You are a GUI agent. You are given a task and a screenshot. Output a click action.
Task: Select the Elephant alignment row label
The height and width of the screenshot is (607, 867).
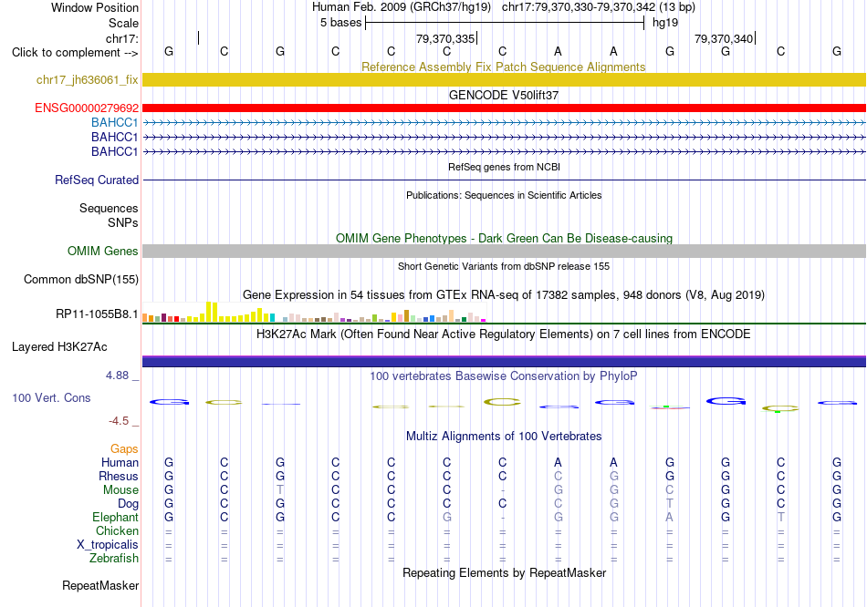coord(115,517)
